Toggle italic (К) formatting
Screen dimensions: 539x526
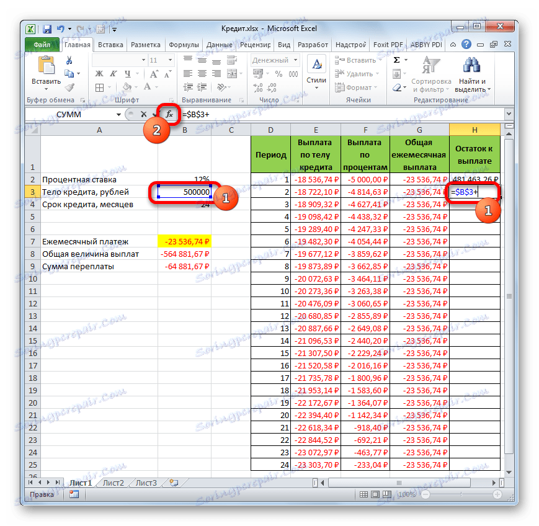pos(113,74)
